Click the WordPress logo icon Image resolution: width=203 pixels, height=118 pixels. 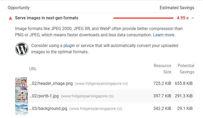click(21, 49)
